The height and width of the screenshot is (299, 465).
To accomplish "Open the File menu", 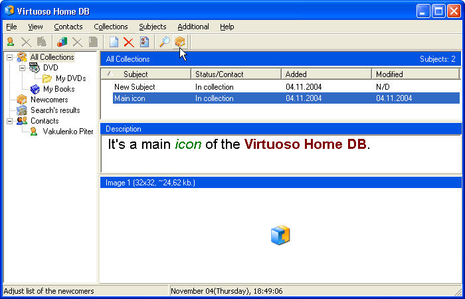I will tap(11, 27).
